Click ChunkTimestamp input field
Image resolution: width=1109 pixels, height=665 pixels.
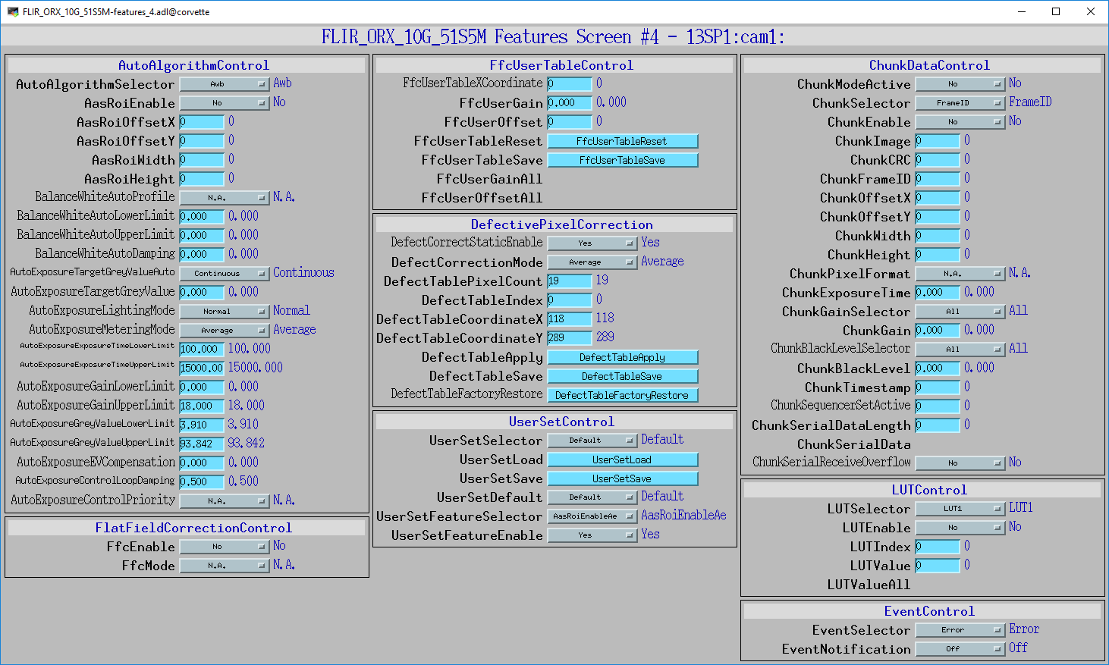click(x=938, y=387)
